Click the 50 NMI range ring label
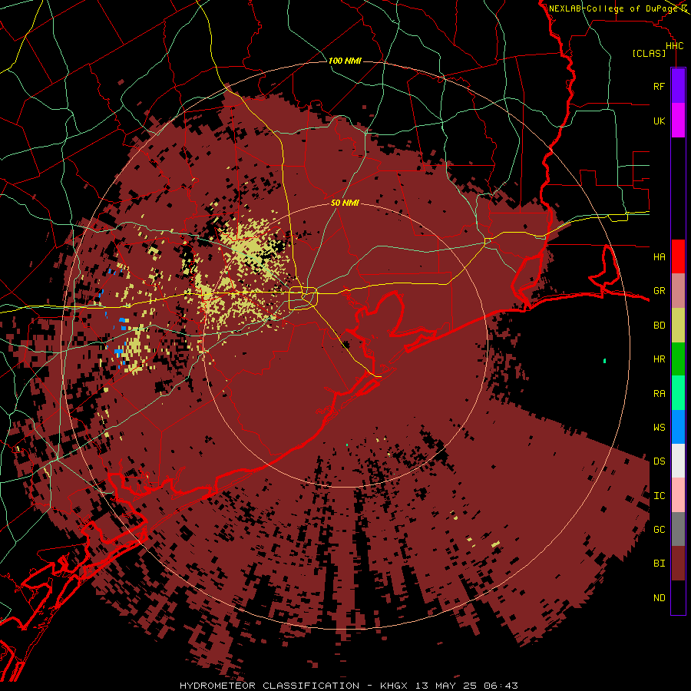691x691 pixels. click(345, 203)
